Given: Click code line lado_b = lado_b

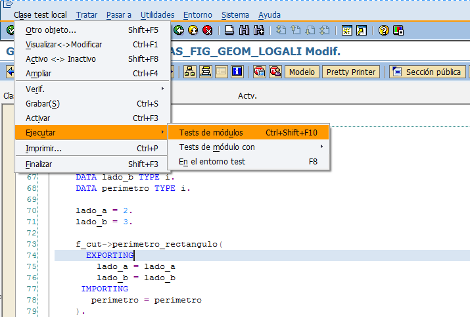Looking at the screenshot, I should pyautogui.click(x=136, y=278).
